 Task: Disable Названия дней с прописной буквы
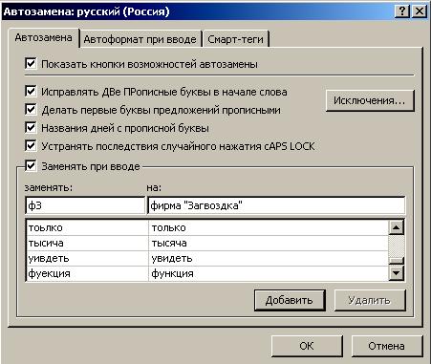(x=31, y=127)
